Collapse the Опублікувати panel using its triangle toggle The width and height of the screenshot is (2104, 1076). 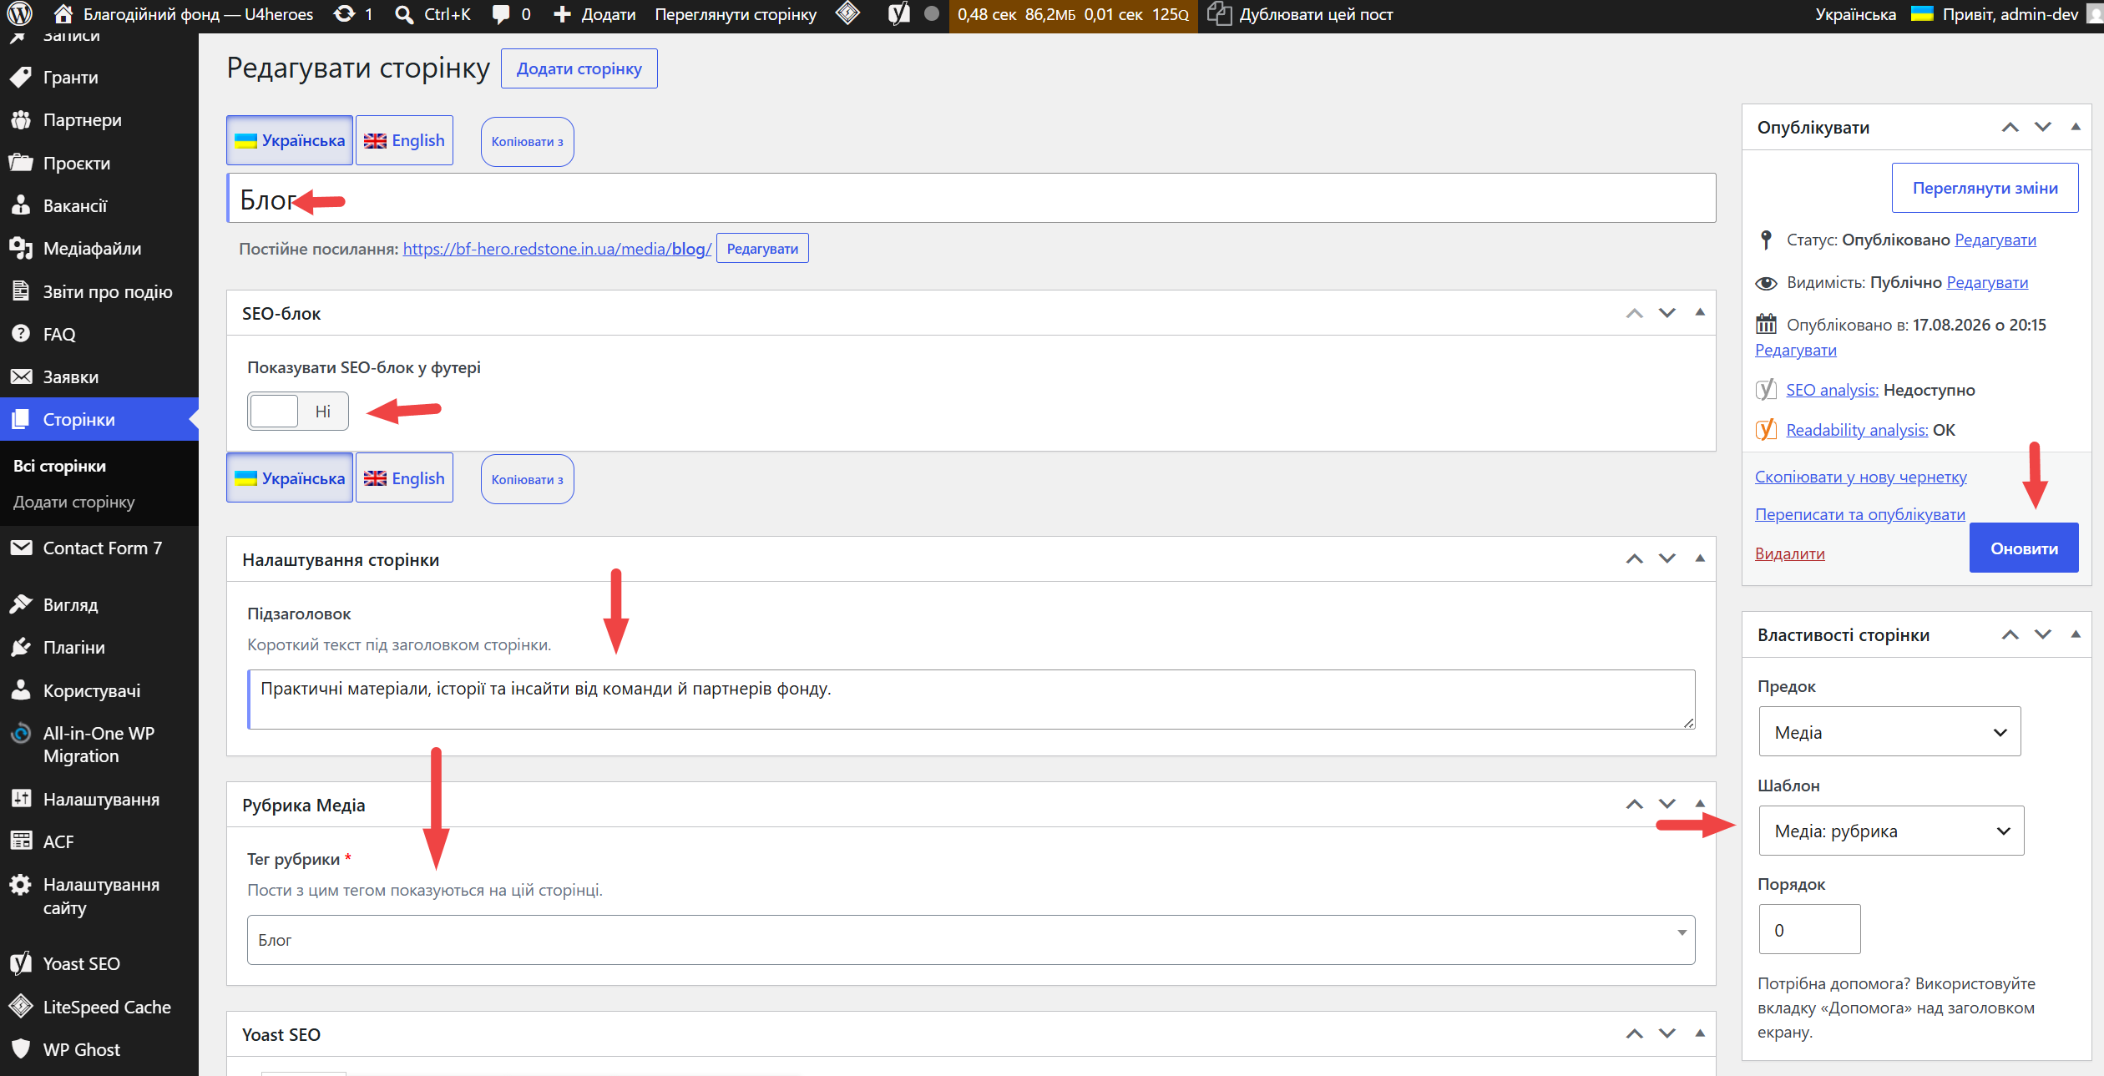coord(2076,127)
